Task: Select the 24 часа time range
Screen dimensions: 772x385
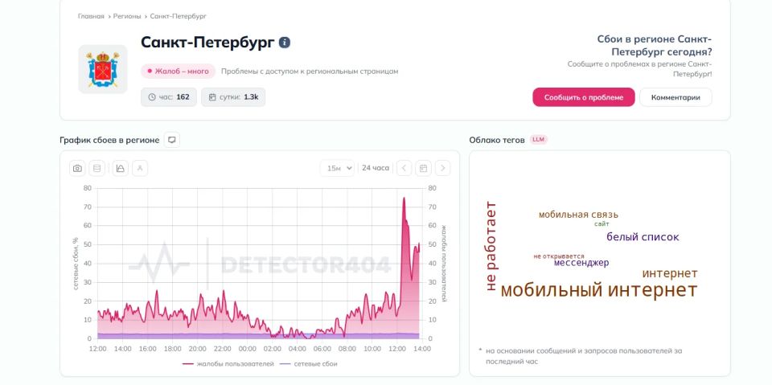Action: point(376,168)
